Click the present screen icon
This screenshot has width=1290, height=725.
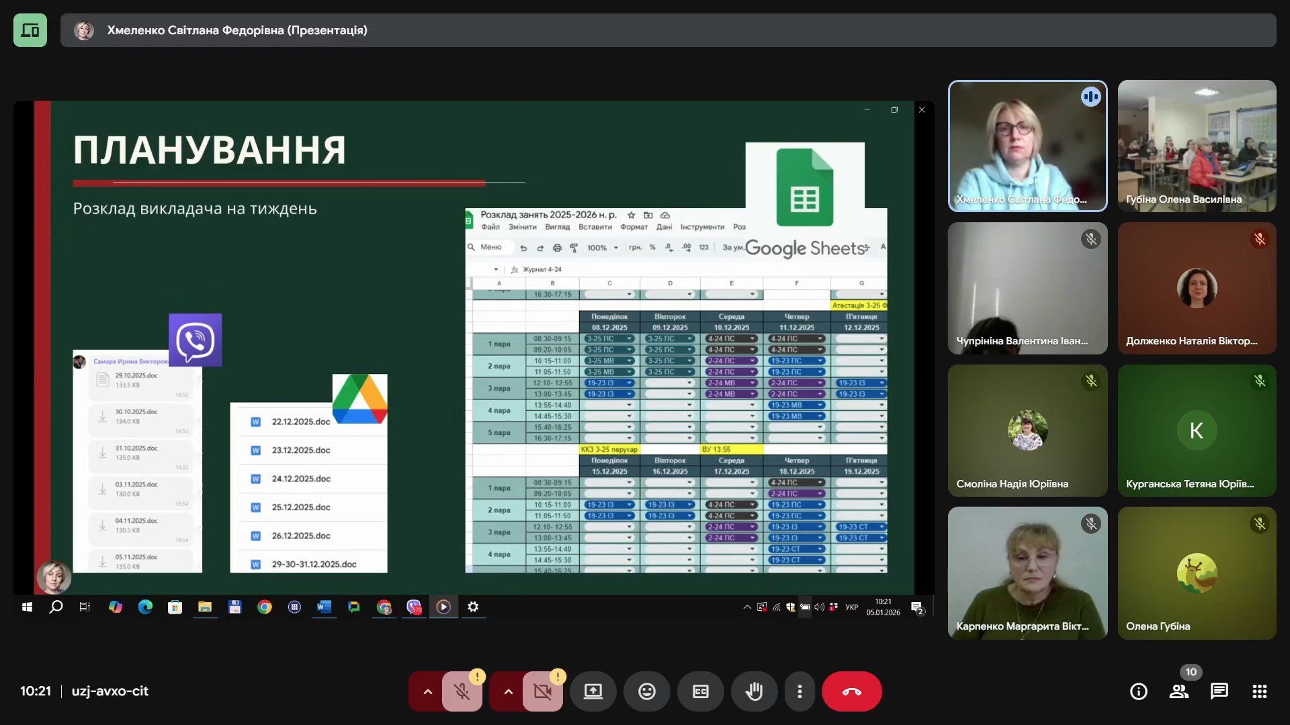[593, 691]
